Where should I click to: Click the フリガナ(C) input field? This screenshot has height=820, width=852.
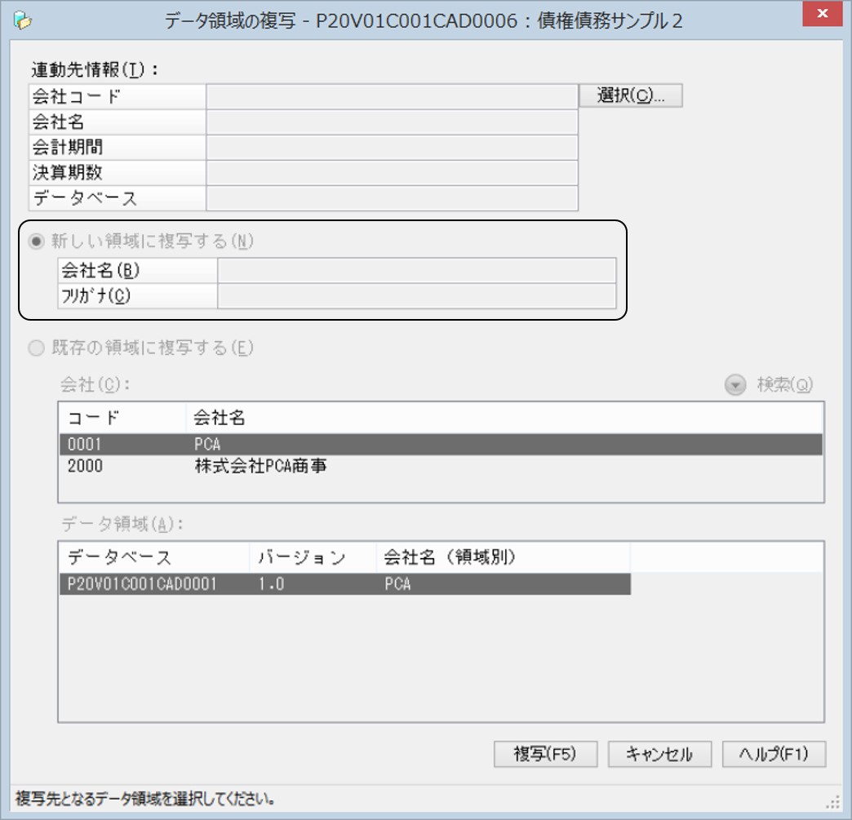point(416,296)
